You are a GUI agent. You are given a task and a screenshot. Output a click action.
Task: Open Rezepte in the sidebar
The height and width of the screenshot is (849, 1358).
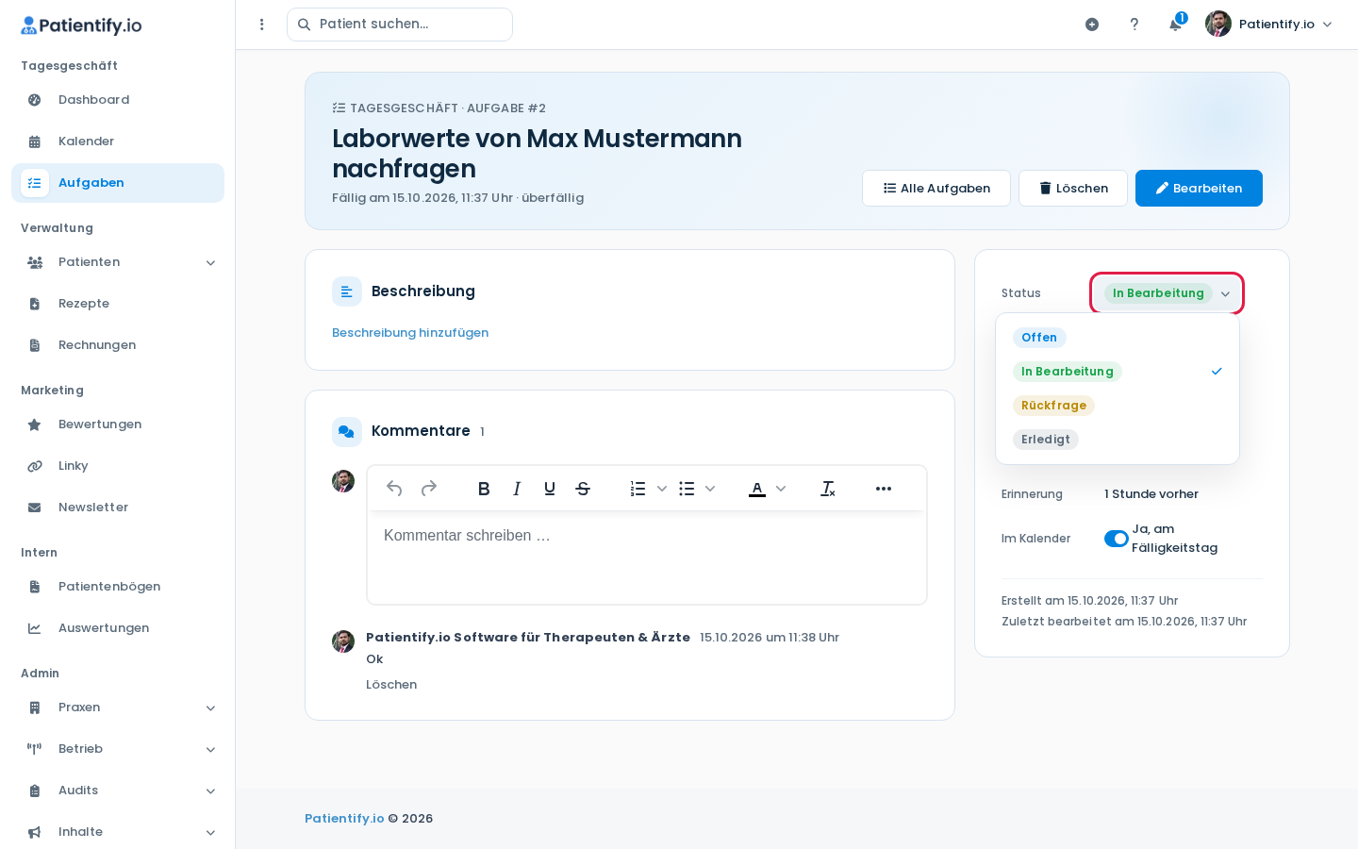point(118,304)
